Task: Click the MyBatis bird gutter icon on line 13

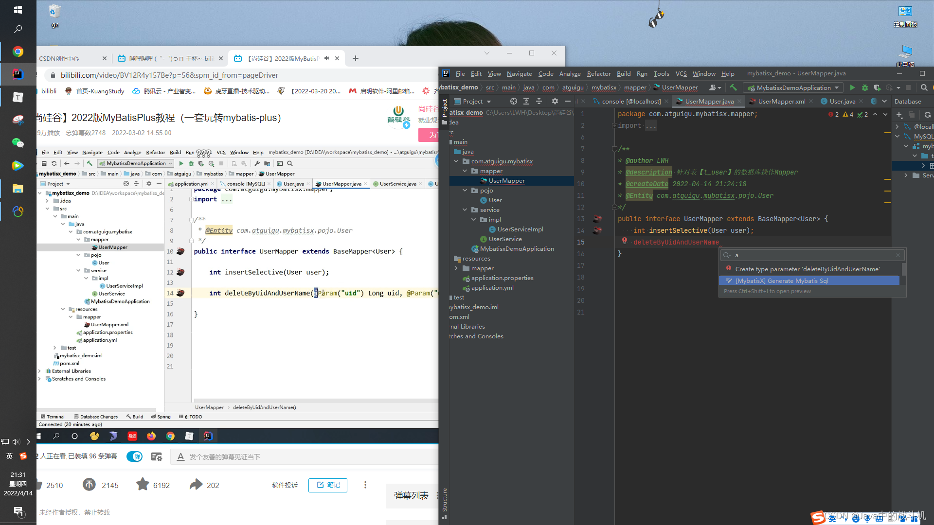Action: tap(597, 219)
